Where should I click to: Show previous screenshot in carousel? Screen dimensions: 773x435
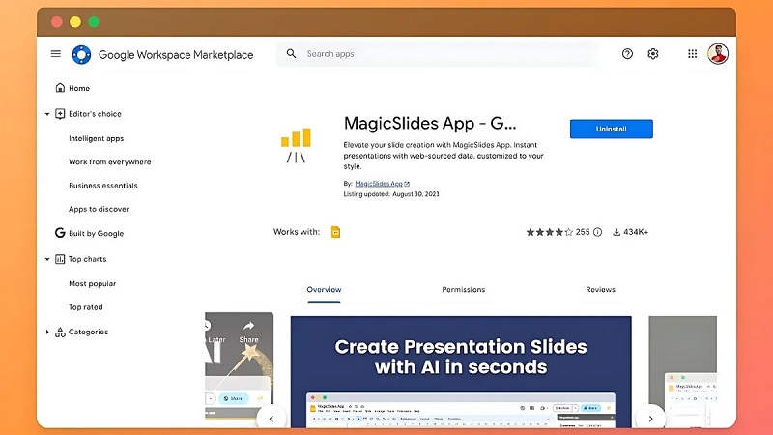pyautogui.click(x=272, y=419)
